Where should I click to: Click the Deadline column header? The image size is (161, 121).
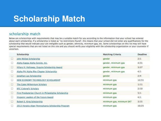point(142,54)
